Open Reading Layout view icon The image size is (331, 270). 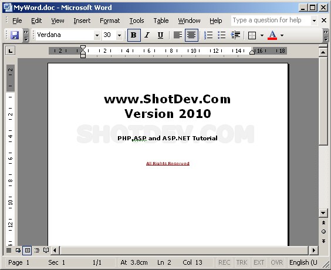coord(46,251)
